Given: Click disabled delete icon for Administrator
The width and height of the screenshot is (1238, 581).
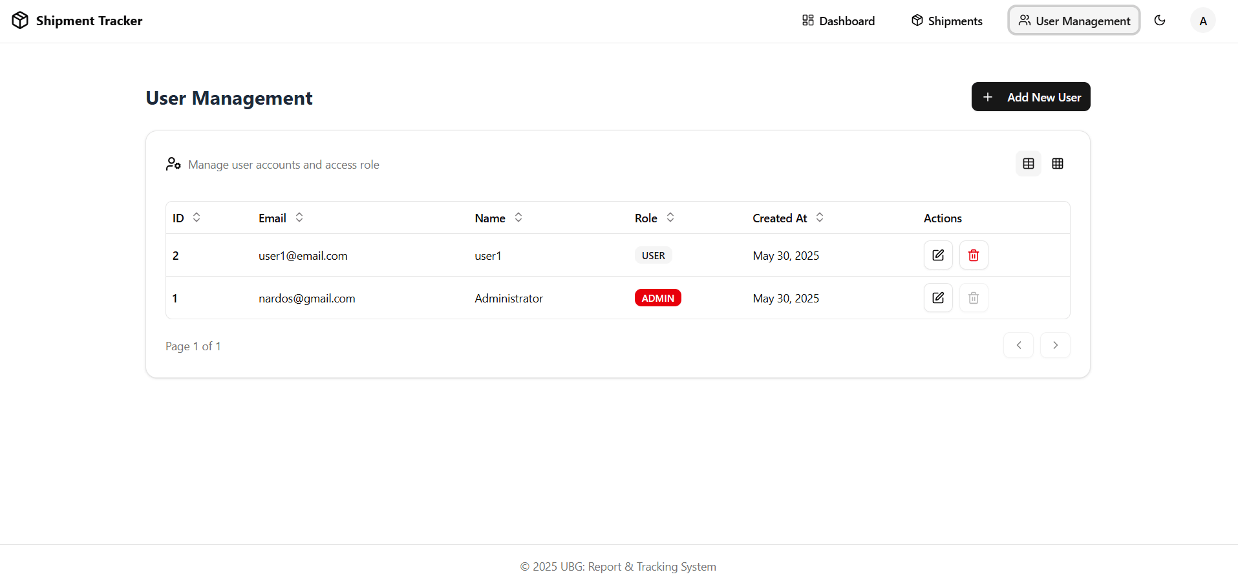Looking at the screenshot, I should tap(974, 298).
